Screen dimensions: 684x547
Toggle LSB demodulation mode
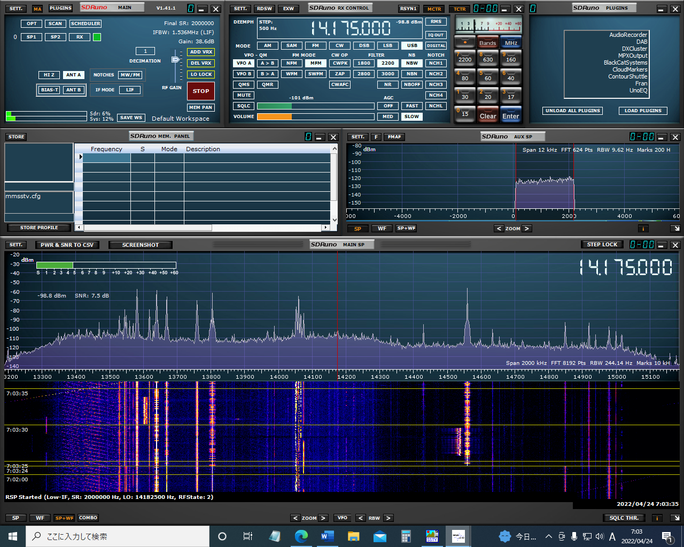388,45
